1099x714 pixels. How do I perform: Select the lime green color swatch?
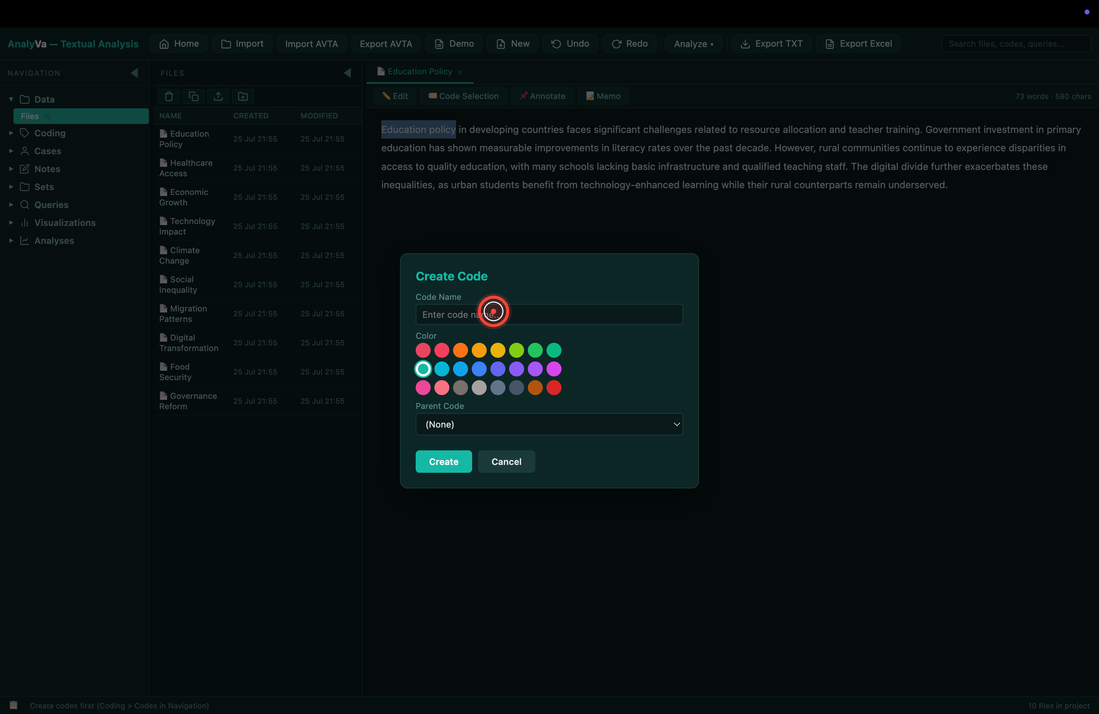click(x=516, y=351)
